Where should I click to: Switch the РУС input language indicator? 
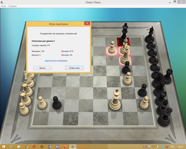click(x=173, y=147)
